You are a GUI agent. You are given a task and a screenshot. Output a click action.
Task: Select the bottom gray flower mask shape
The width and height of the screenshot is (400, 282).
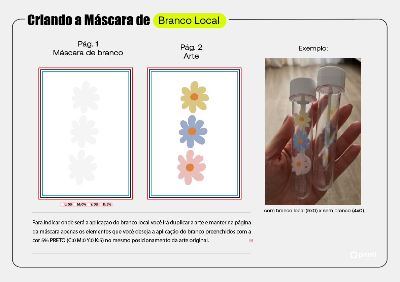[x=83, y=167]
